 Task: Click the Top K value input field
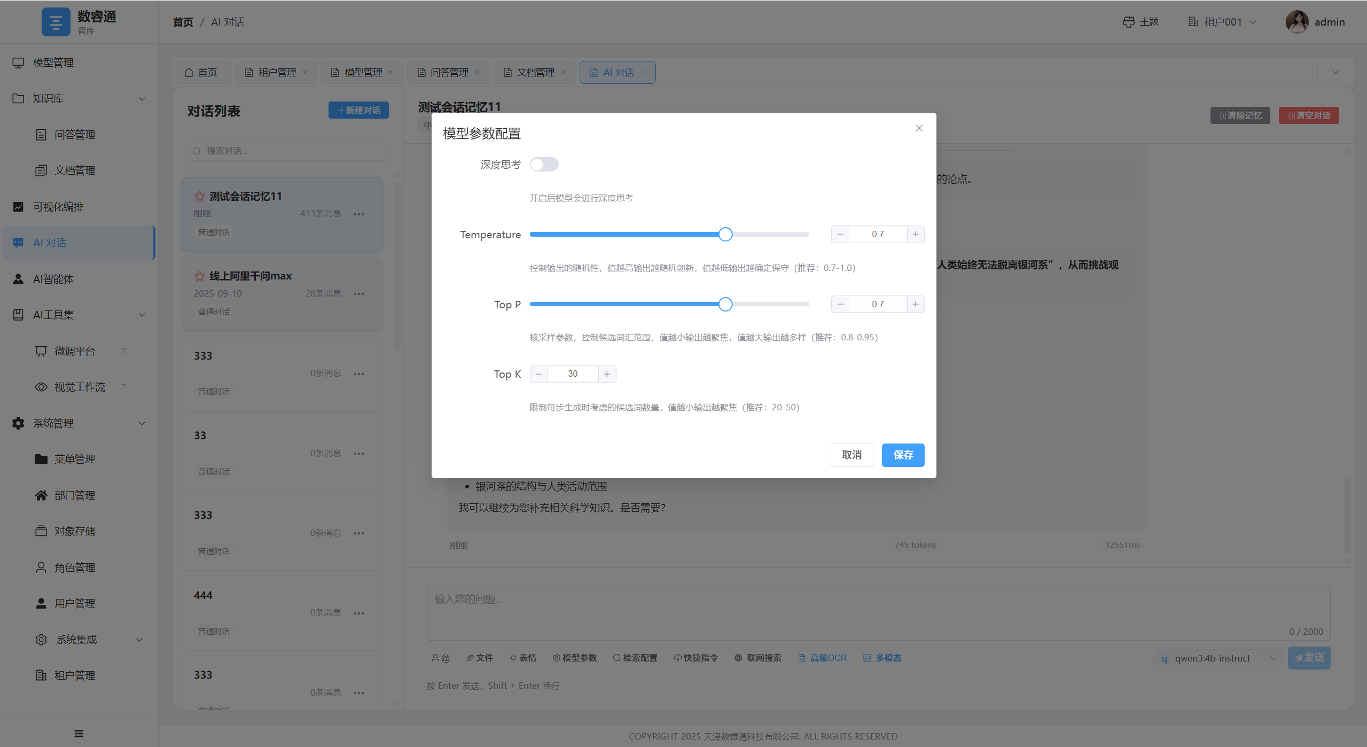[x=573, y=374]
